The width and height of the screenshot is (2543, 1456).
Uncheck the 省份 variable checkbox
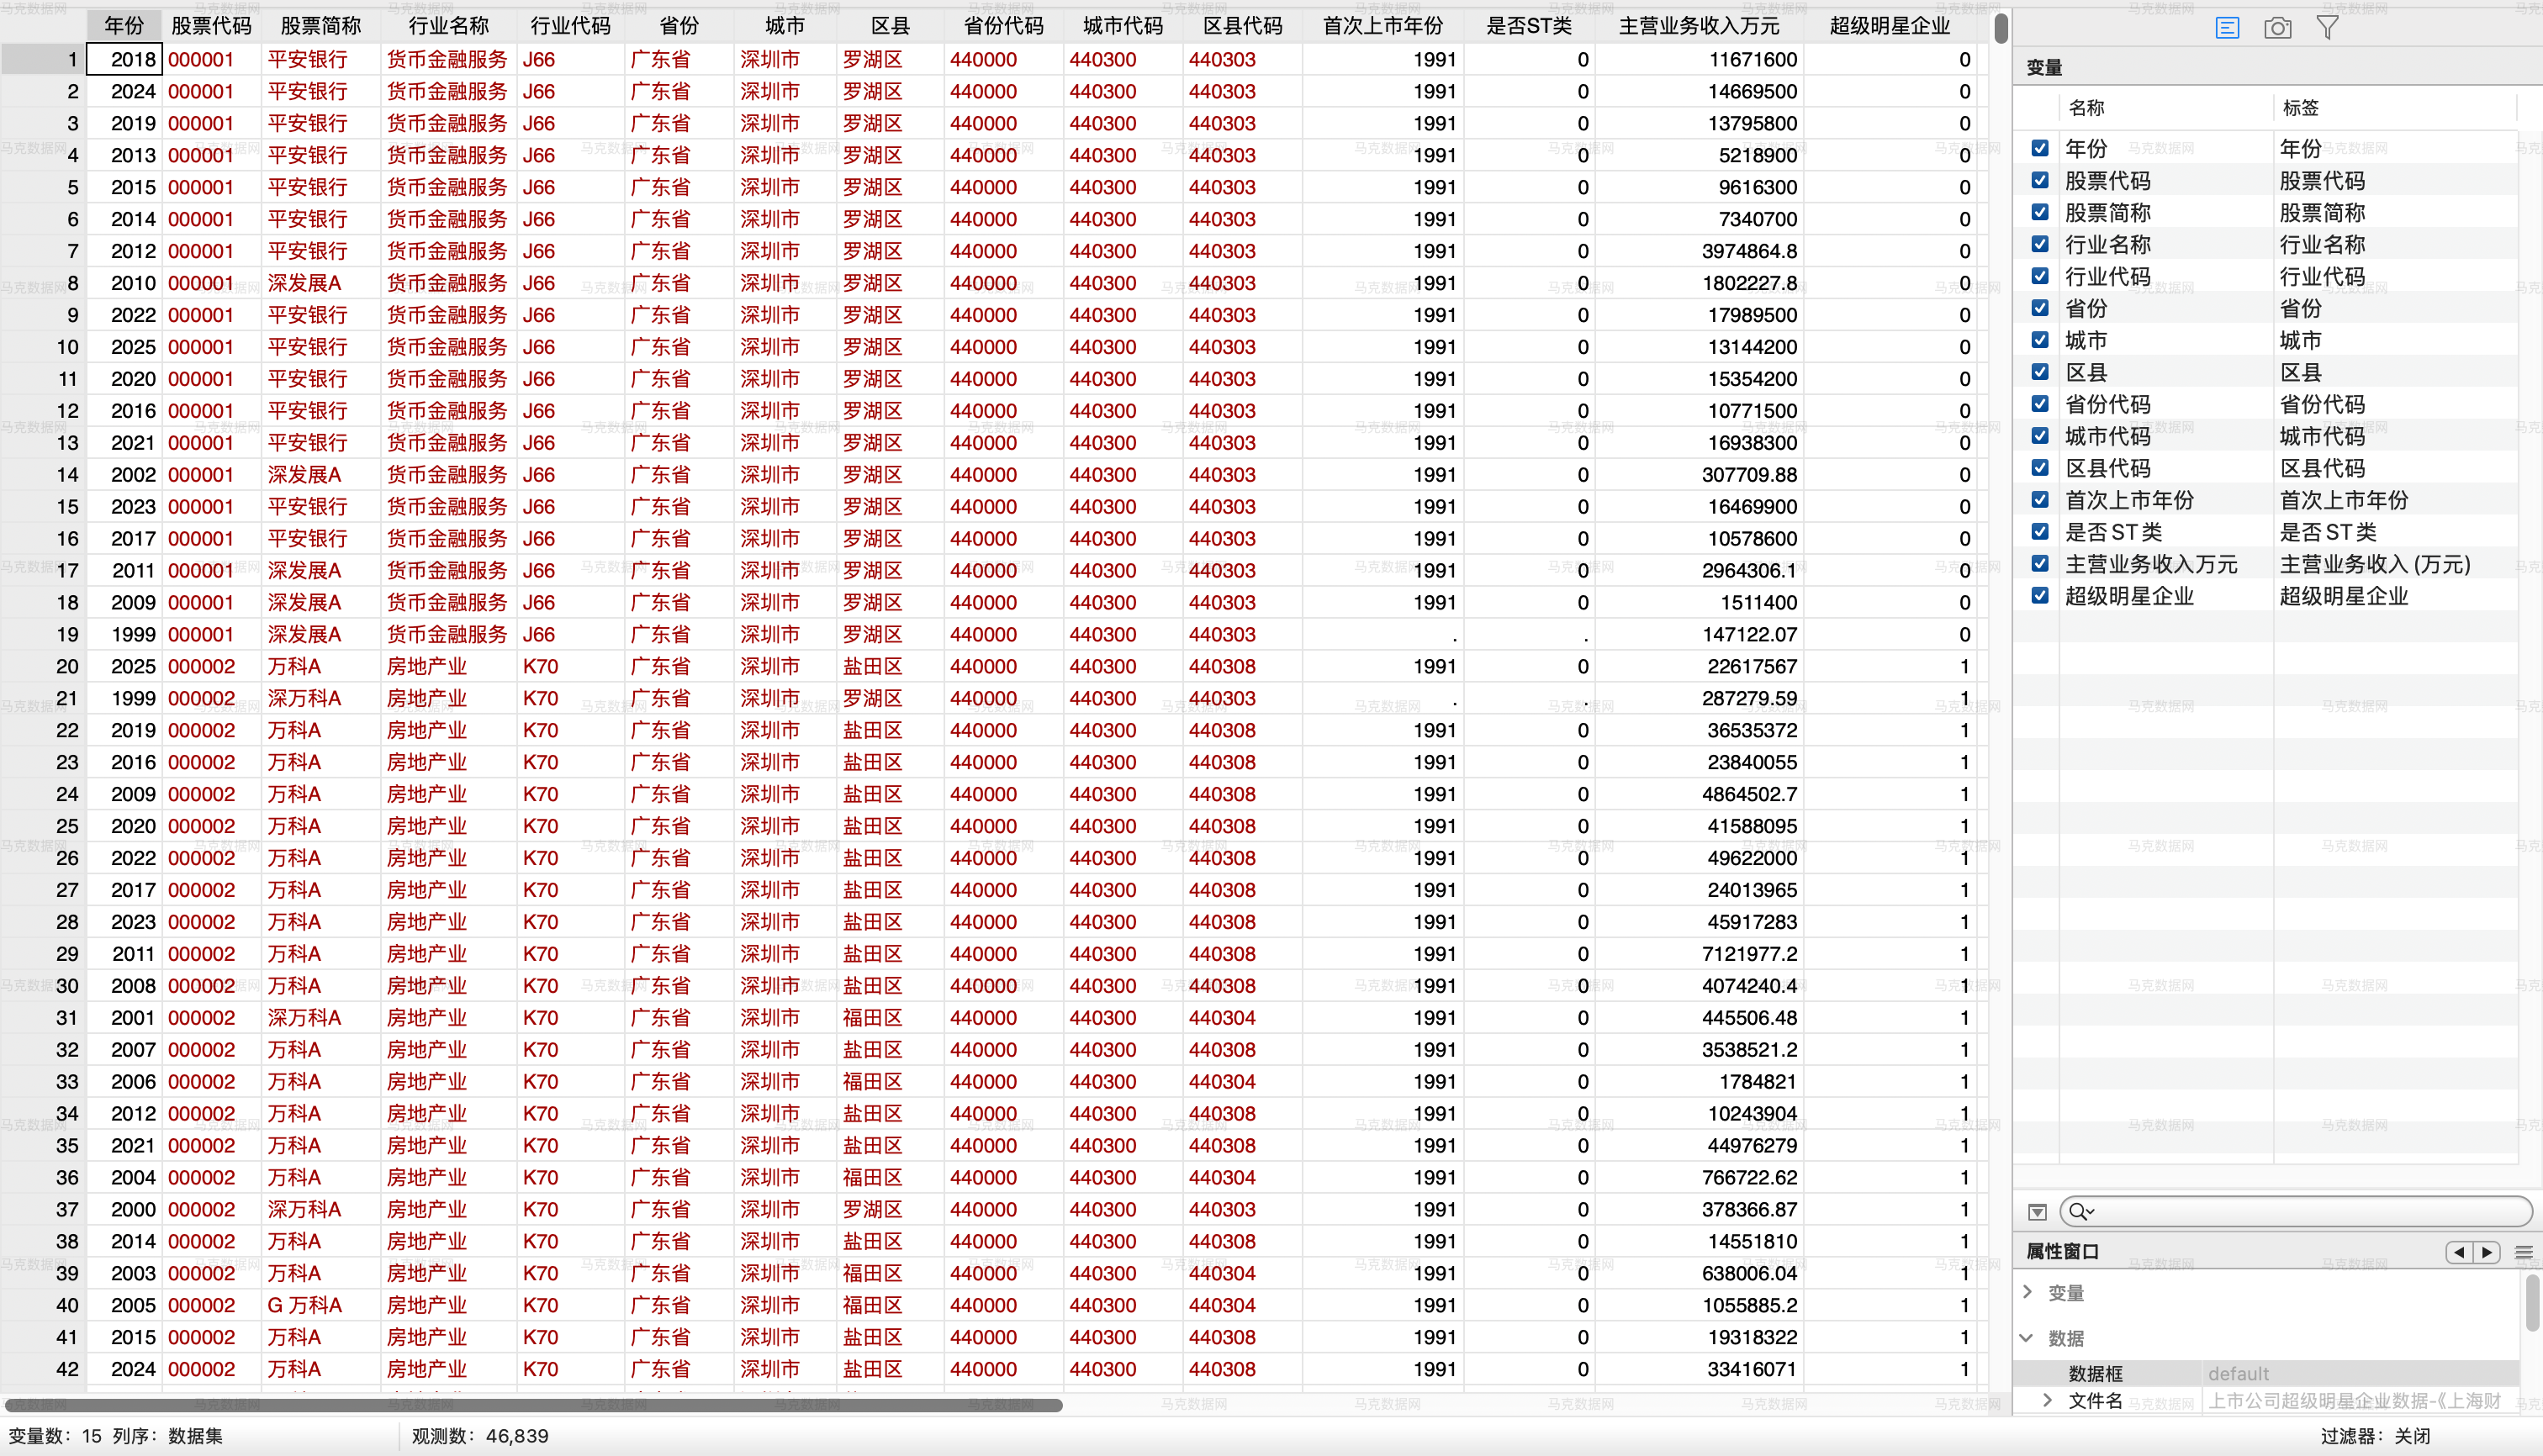(x=2040, y=308)
